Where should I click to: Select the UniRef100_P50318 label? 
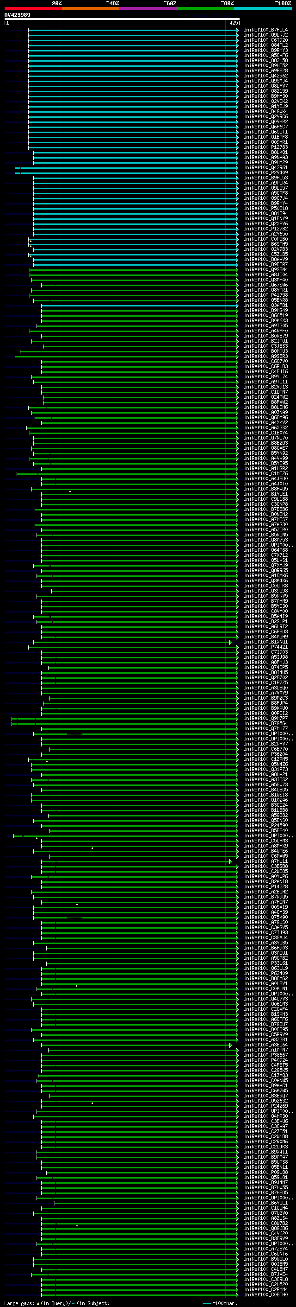[265, 208]
